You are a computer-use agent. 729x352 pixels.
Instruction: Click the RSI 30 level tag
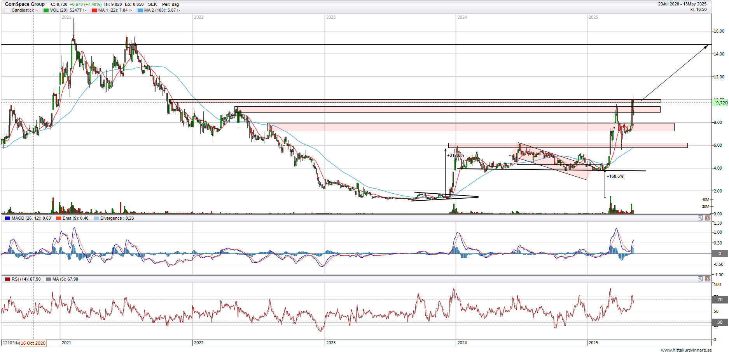pos(720,322)
